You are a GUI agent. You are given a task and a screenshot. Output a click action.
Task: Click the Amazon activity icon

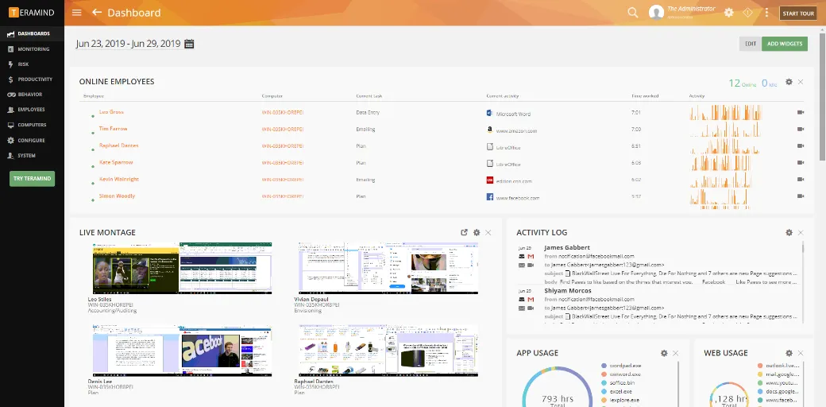tap(490, 130)
